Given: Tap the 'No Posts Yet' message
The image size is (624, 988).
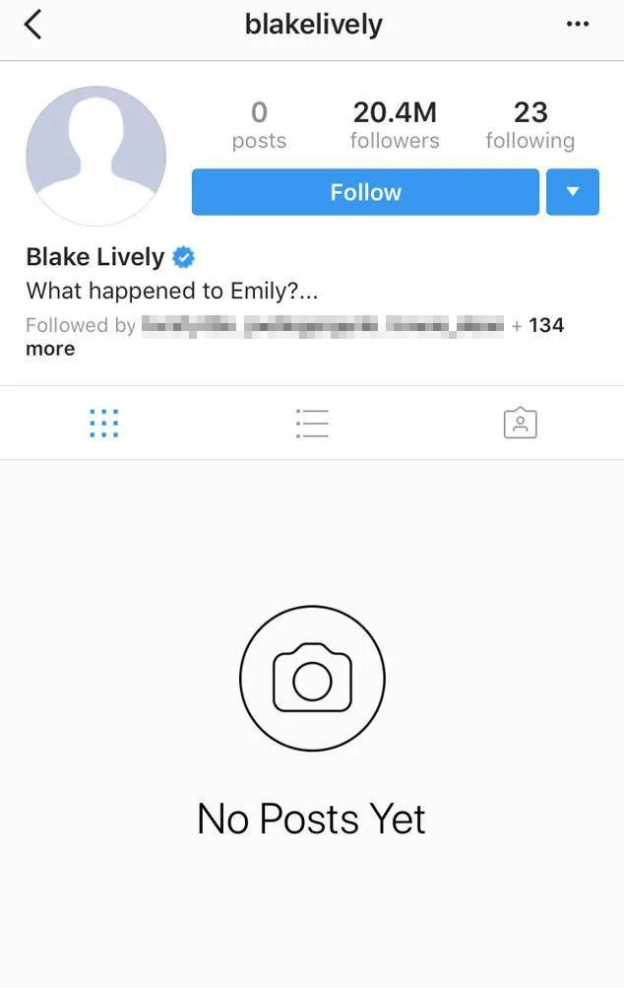Looking at the screenshot, I should point(312,819).
